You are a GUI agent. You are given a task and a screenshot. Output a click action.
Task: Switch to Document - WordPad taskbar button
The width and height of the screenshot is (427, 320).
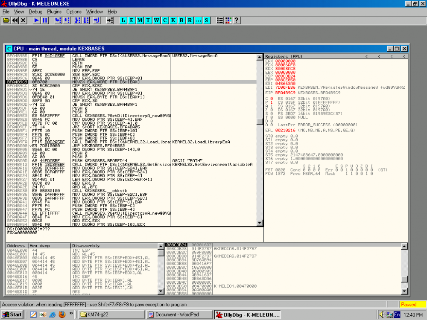pyautogui.click(x=179, y=314)
